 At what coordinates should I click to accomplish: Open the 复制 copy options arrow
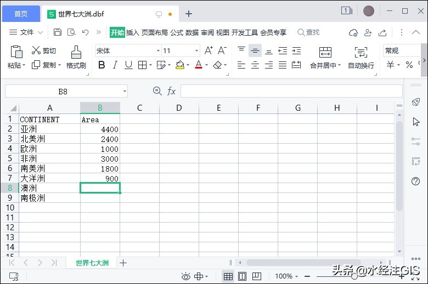click(59, 65)
